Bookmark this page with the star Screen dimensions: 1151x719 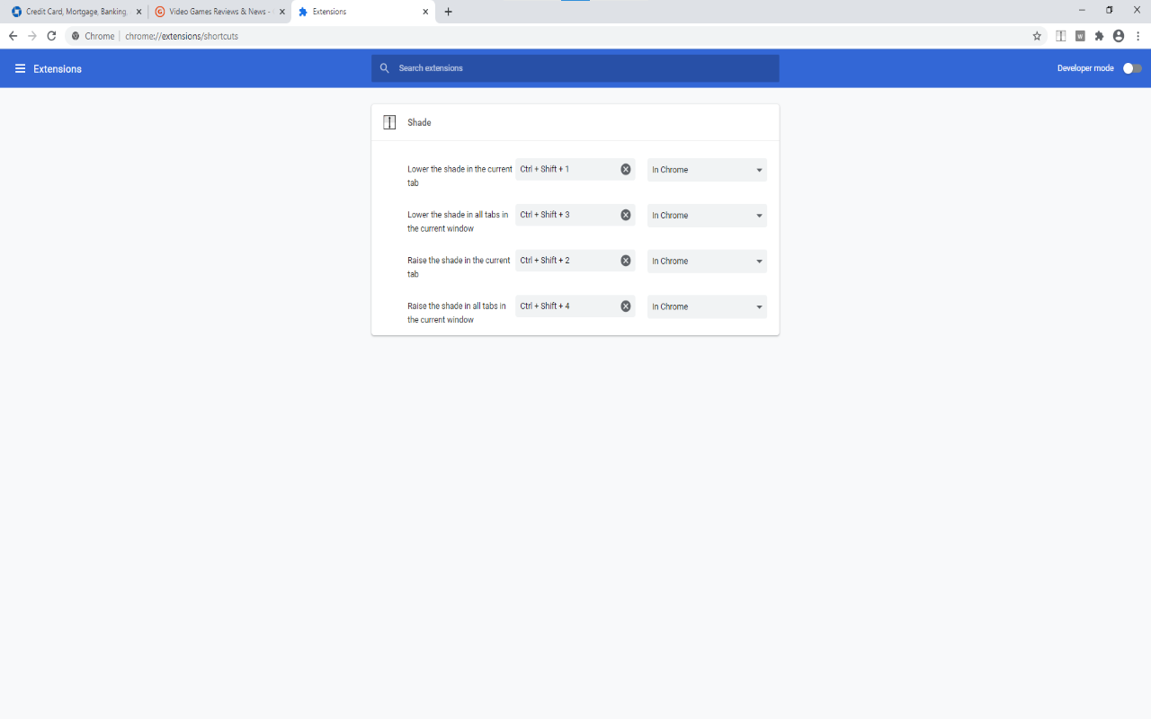1037,36
